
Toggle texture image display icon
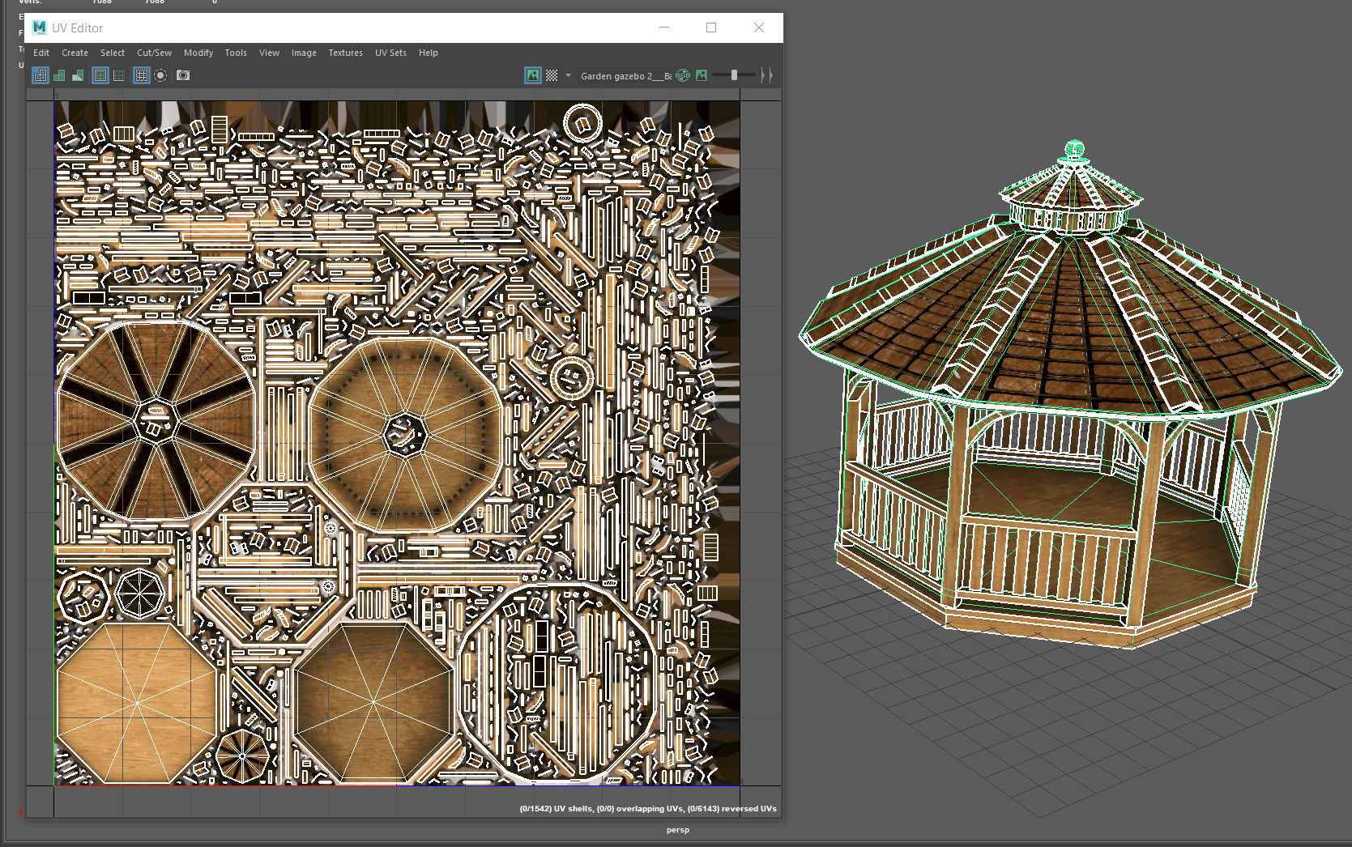pos(533,75)
